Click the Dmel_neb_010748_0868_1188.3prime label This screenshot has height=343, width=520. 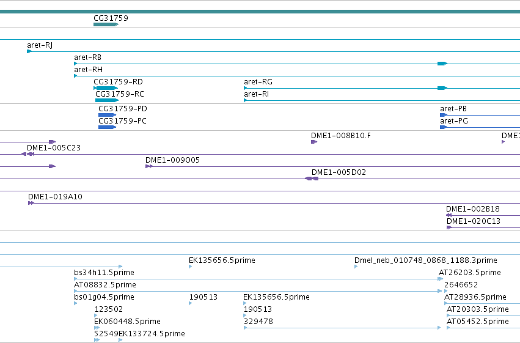pos(426,260)
